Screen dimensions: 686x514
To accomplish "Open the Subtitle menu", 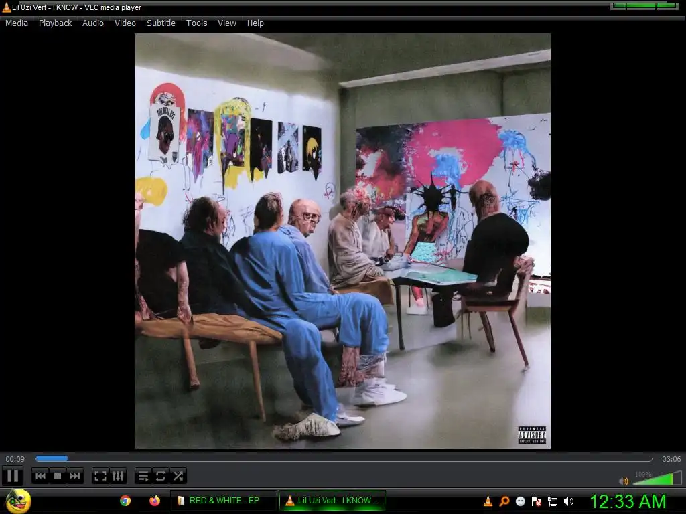I will (161, 23).
